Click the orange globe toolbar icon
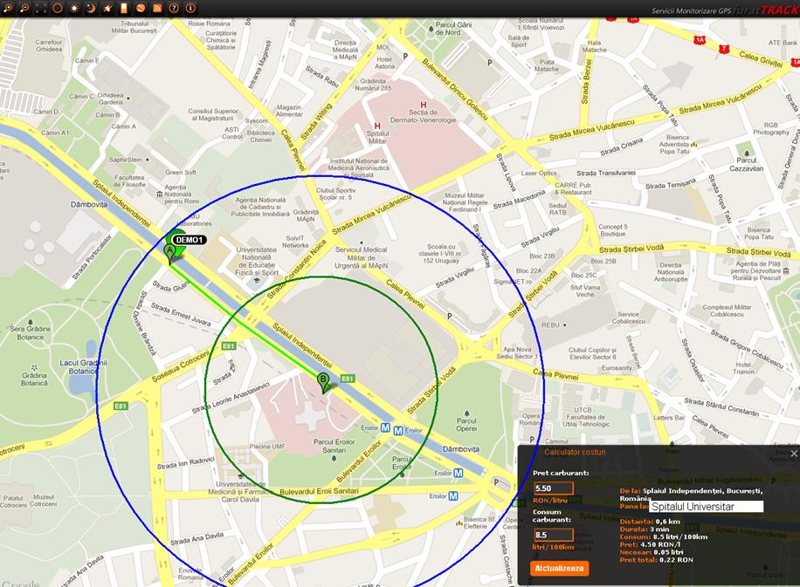The width and height of the screenshot is (800, 587). 141,8
